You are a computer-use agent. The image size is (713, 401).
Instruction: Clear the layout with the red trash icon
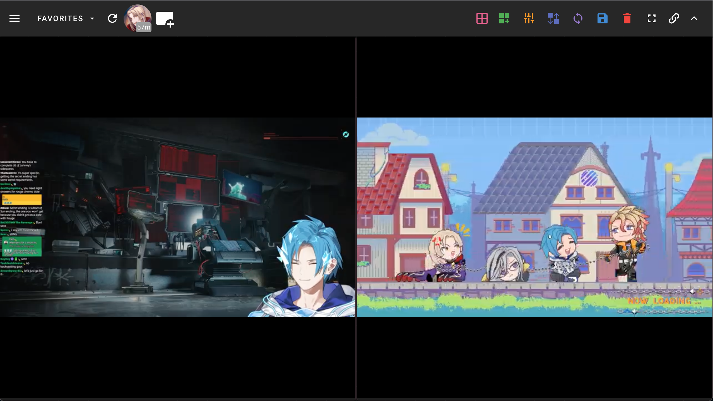point(627,19)
